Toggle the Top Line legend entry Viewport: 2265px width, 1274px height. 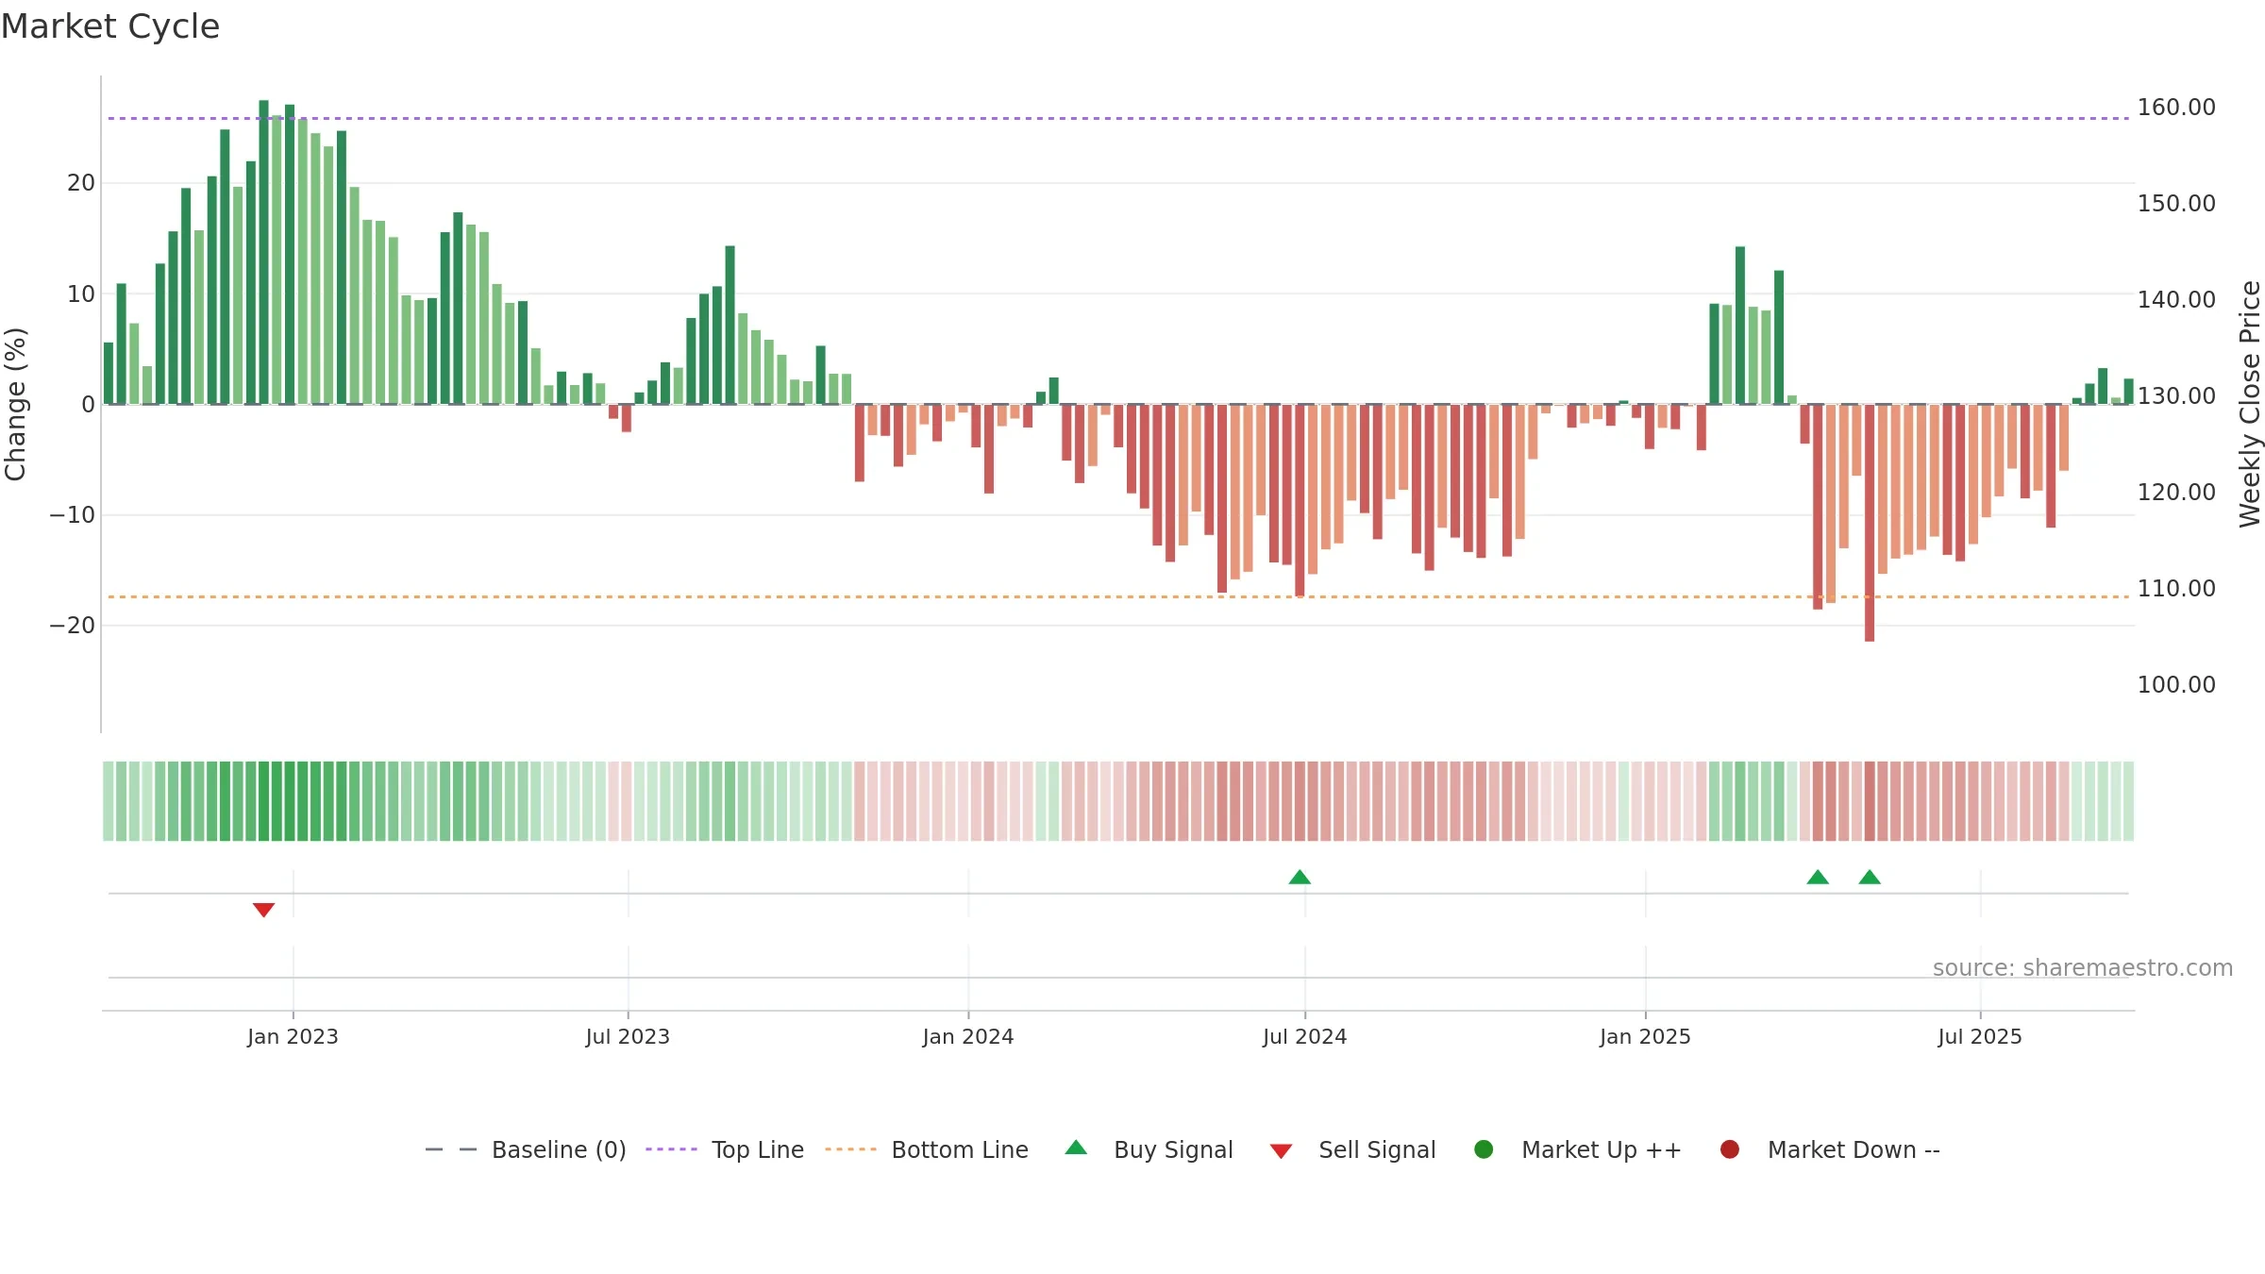click(725, 1149)
